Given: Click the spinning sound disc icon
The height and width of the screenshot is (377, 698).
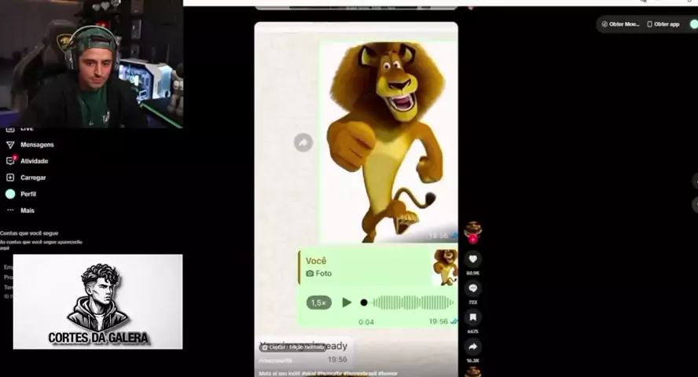Looking at the screenshot, I should [473, 372].
